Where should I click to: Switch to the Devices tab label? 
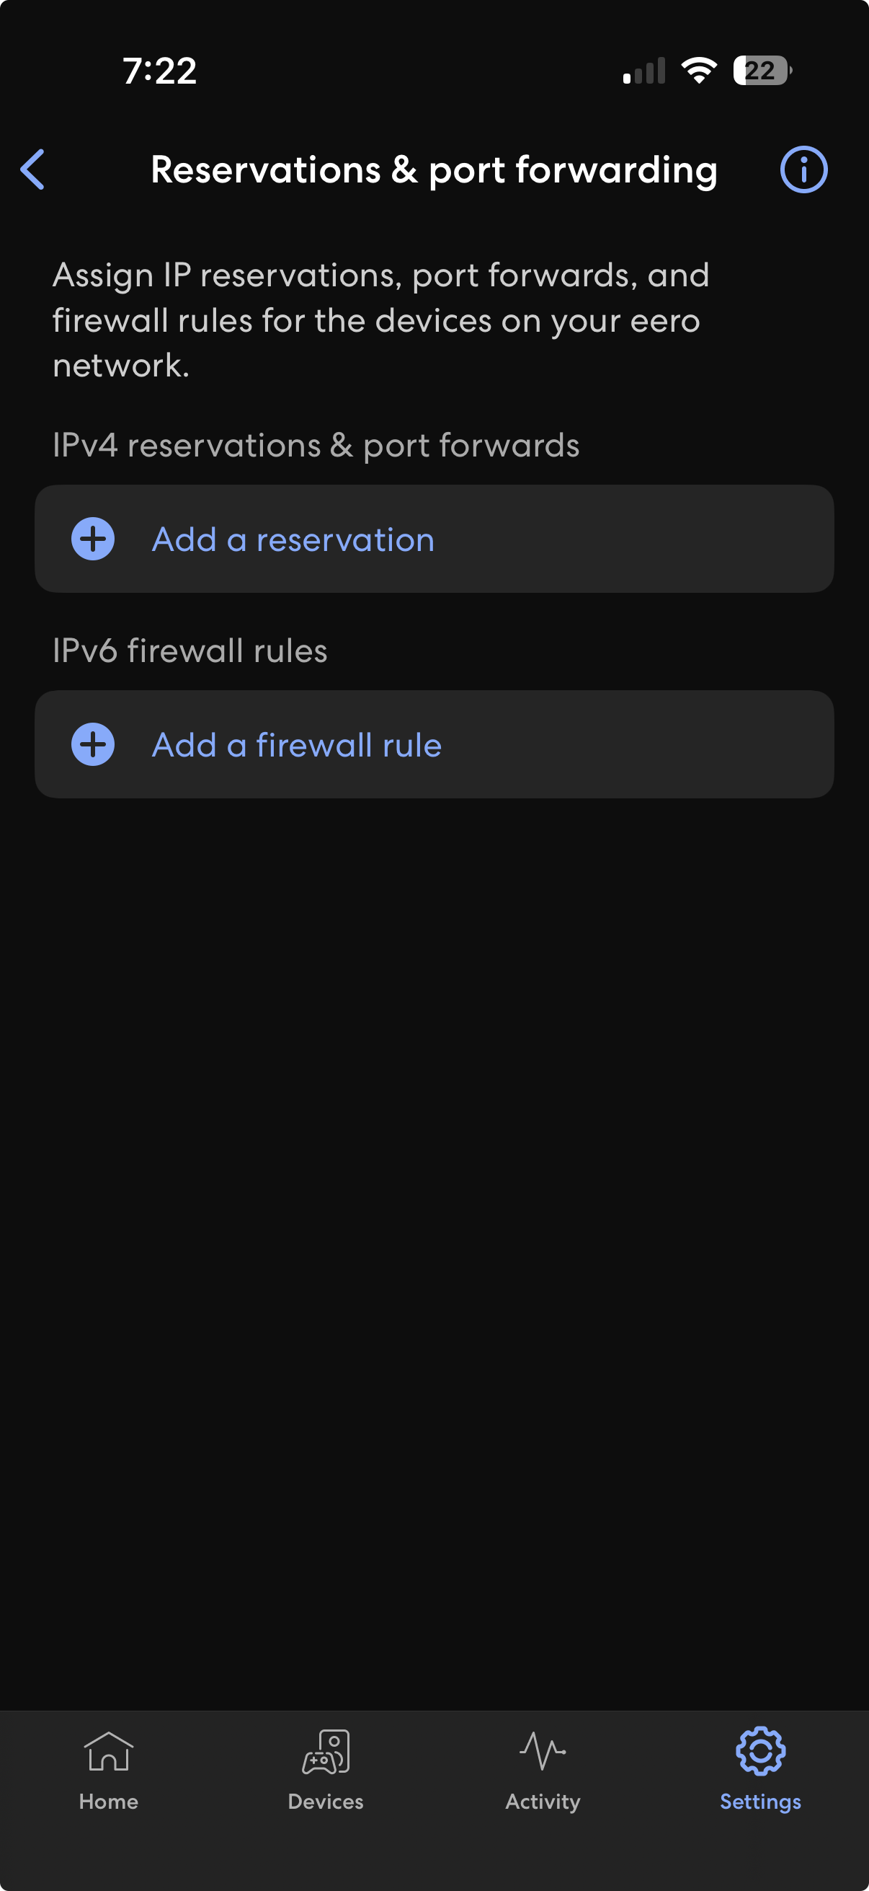pyautogui.click(x=326, y=1802)
